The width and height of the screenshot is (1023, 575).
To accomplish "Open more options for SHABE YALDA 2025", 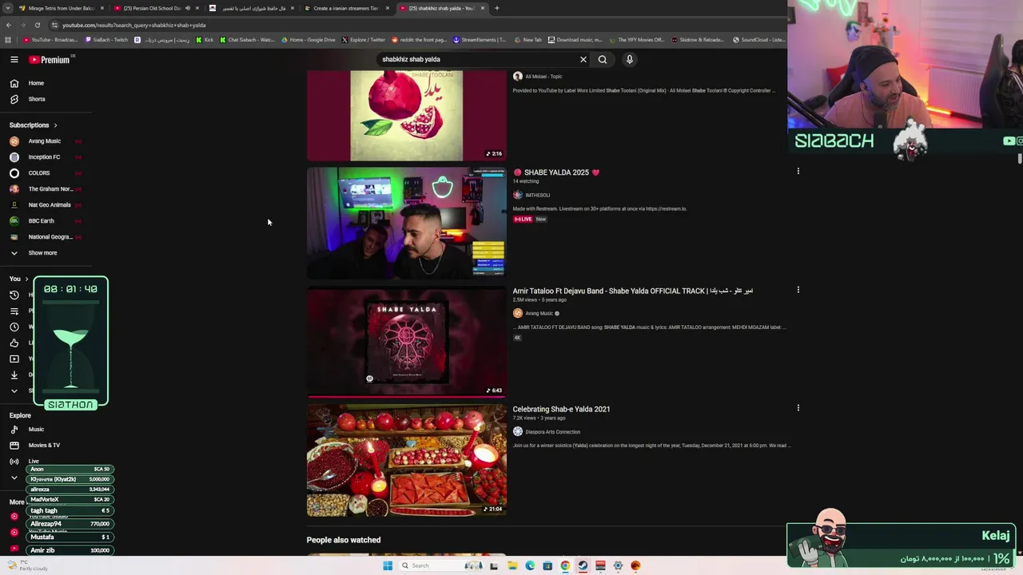I will tap(798, 171).
